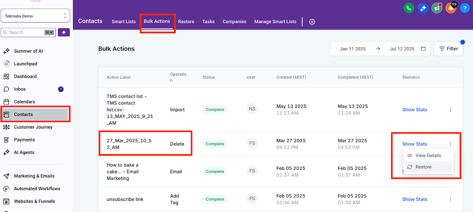Click the Filter button
This screenshot has height=212, width=473.
pos(448,49)
